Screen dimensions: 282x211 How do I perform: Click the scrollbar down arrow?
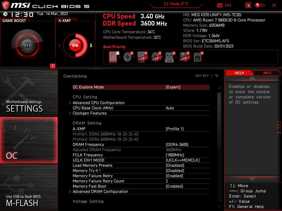pyautogui.click(x=219, y=207)
